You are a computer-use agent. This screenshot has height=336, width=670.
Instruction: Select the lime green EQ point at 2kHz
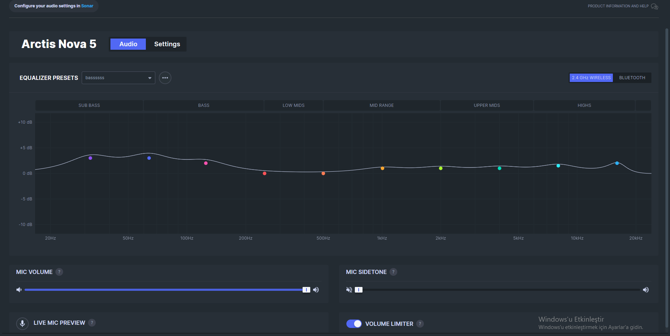coord(441,169)
